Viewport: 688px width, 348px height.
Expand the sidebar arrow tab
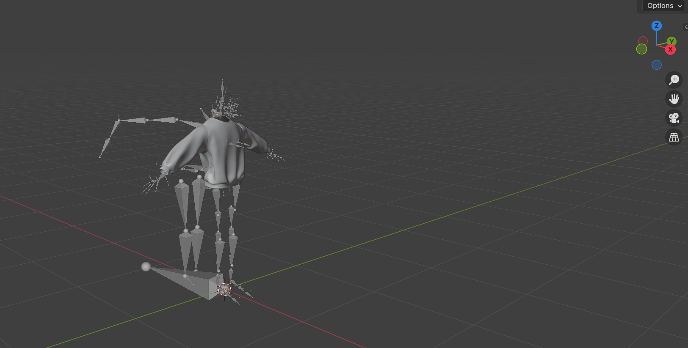point(686,27)
